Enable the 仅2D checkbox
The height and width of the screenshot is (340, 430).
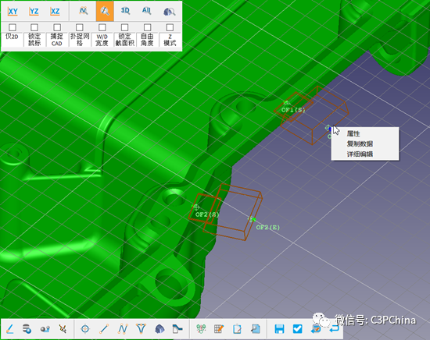click(x=13, y=27)
